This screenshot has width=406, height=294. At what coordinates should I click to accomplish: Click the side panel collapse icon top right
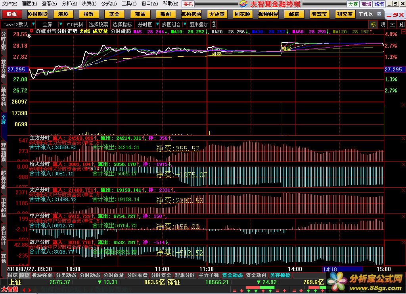402,24
